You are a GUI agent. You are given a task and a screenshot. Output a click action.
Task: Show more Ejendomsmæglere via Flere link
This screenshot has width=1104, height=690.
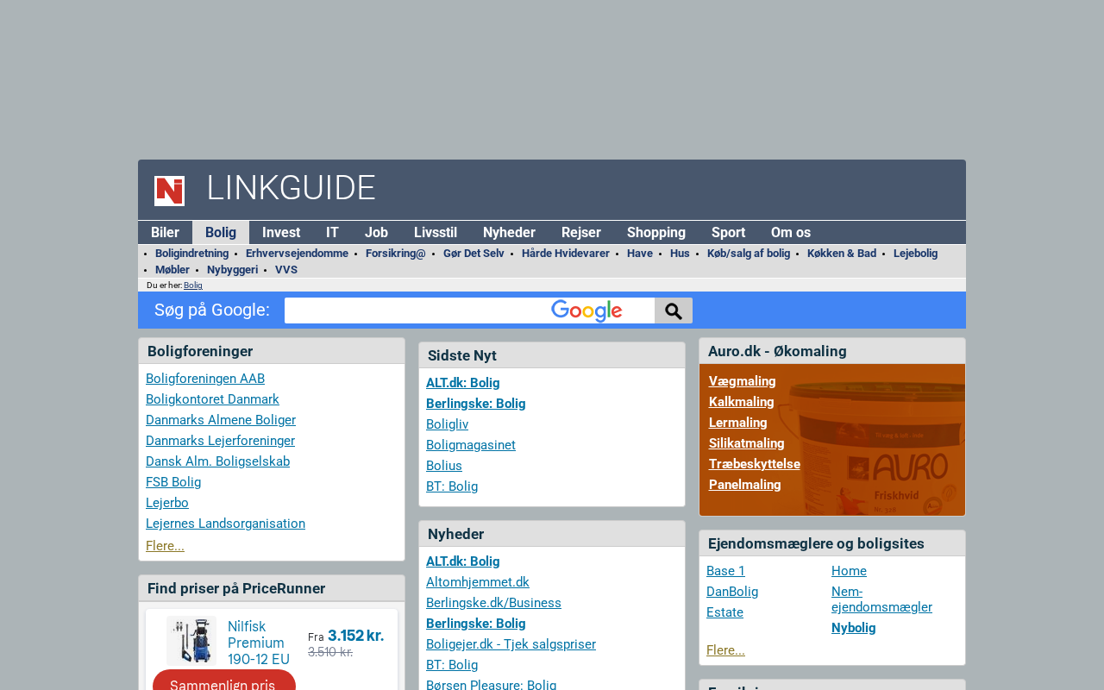(x=725, y=650)
